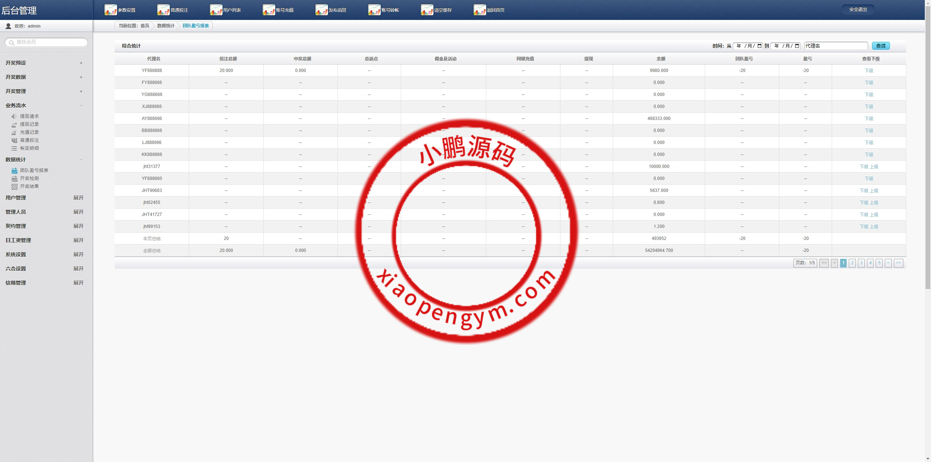Focus the 查找会员 search field
Screen dimensions: 931x462
click(x=47, y=42)
